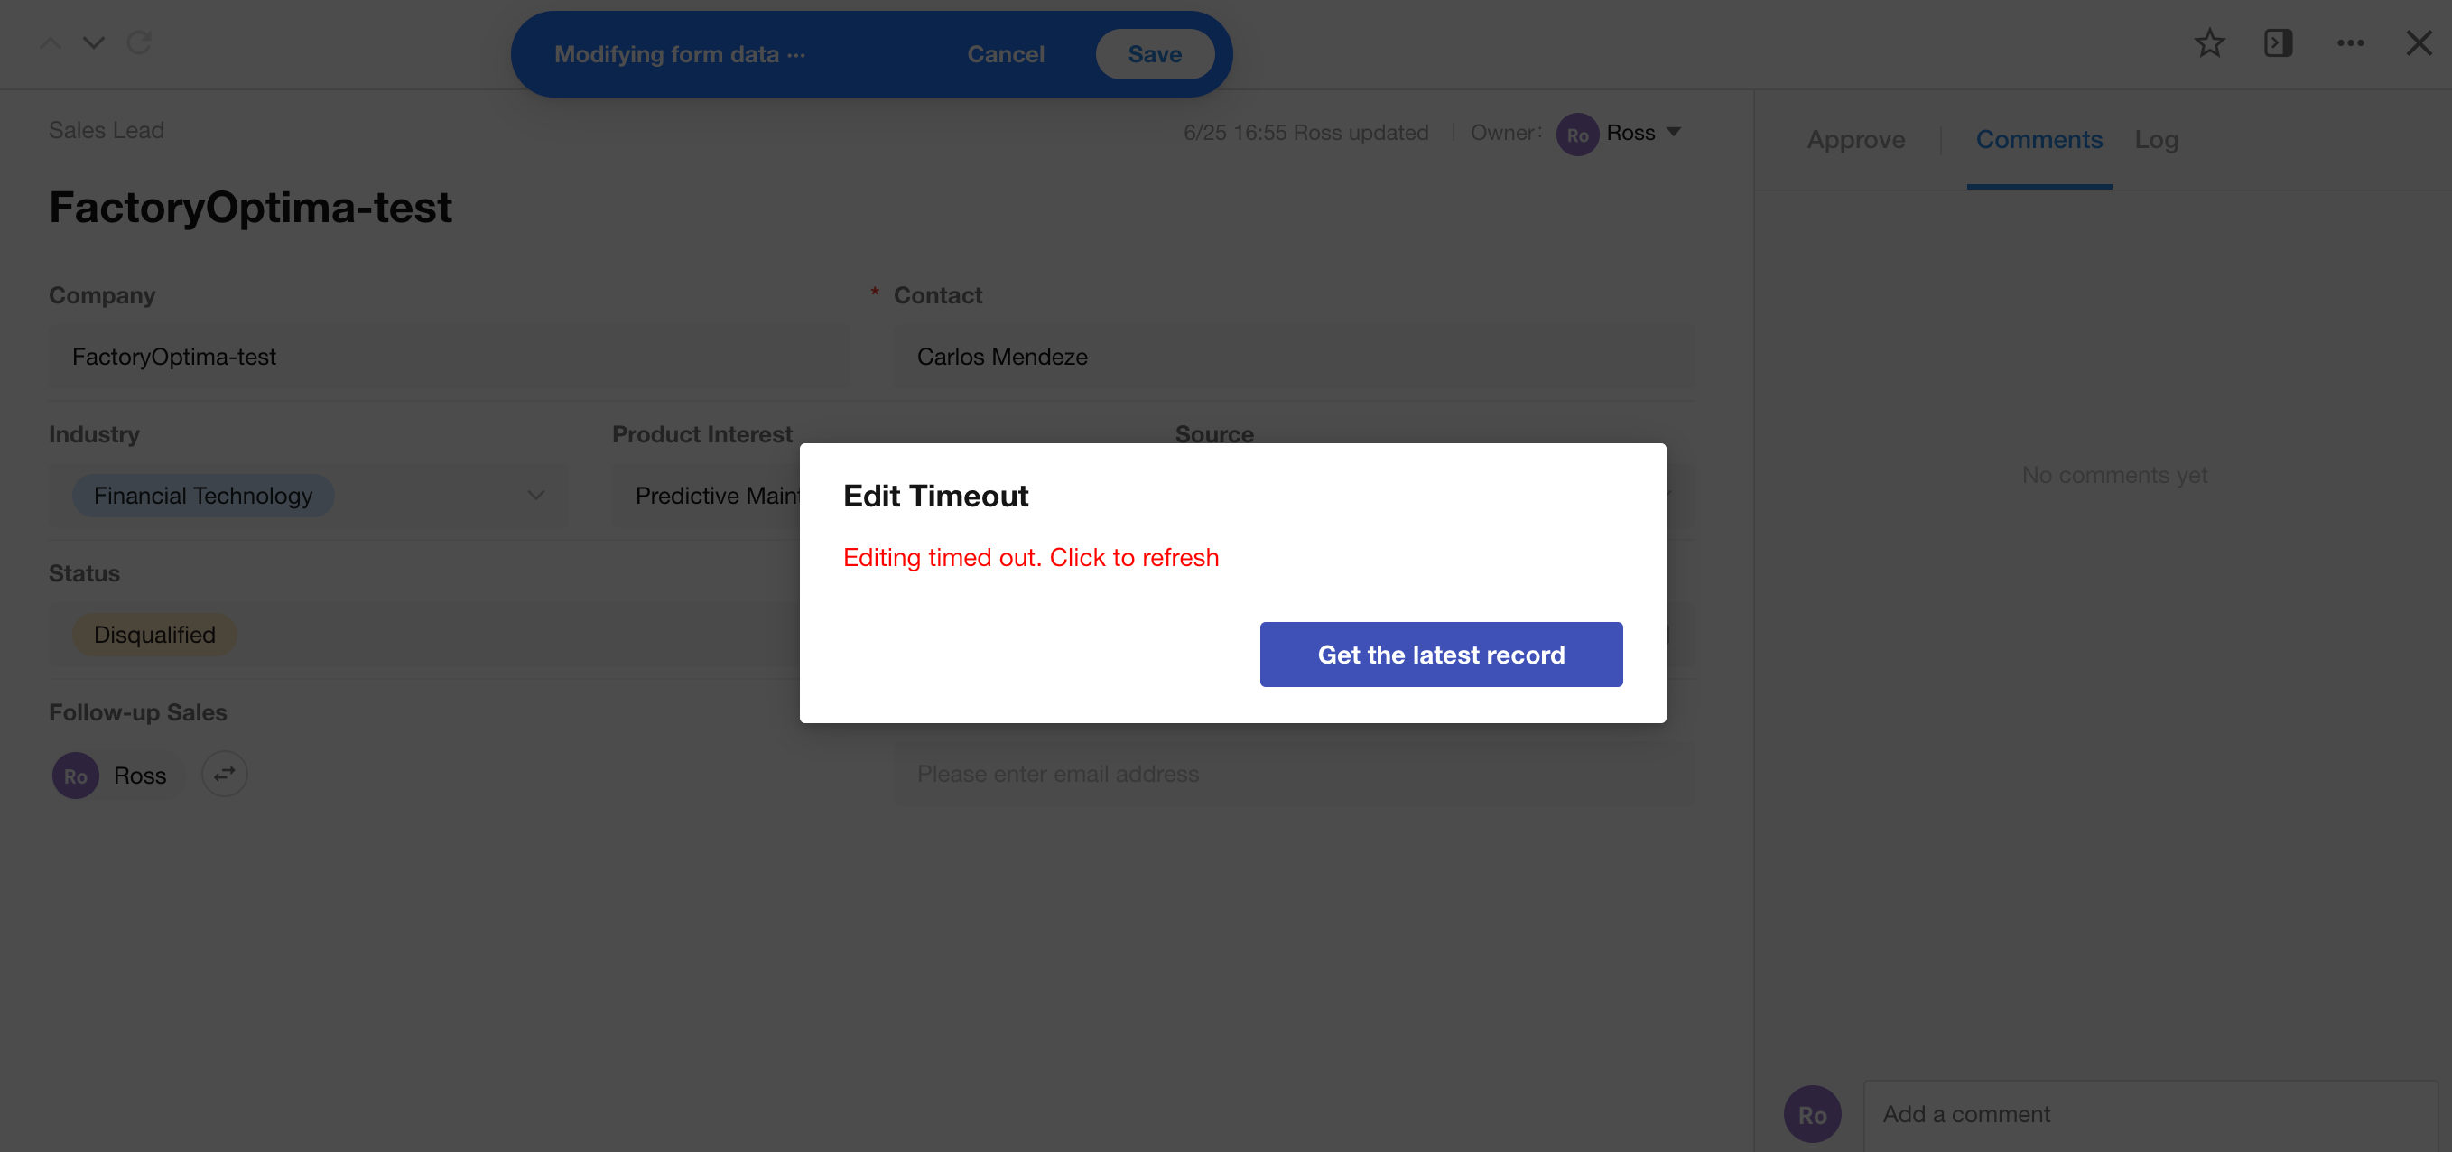Toggle the side panel collapse icon

tap(2278, 42)
